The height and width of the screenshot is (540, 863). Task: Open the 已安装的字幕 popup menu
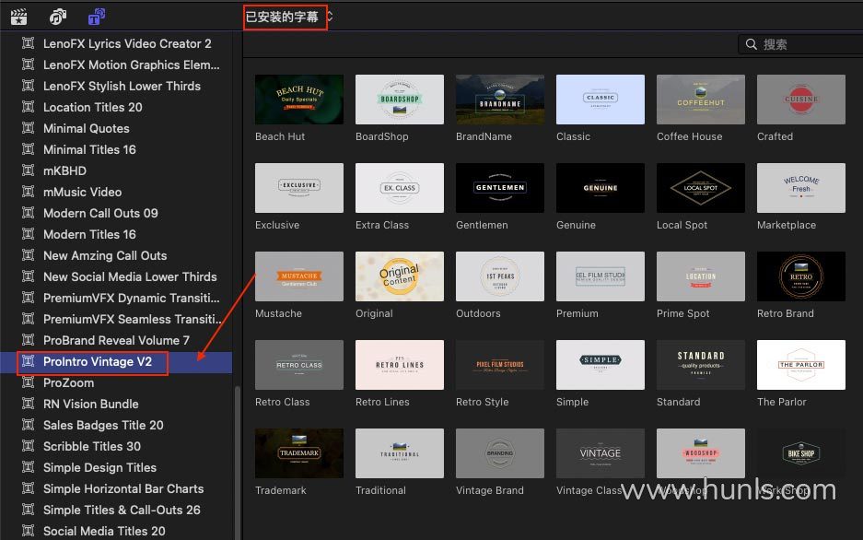(289, 18)
